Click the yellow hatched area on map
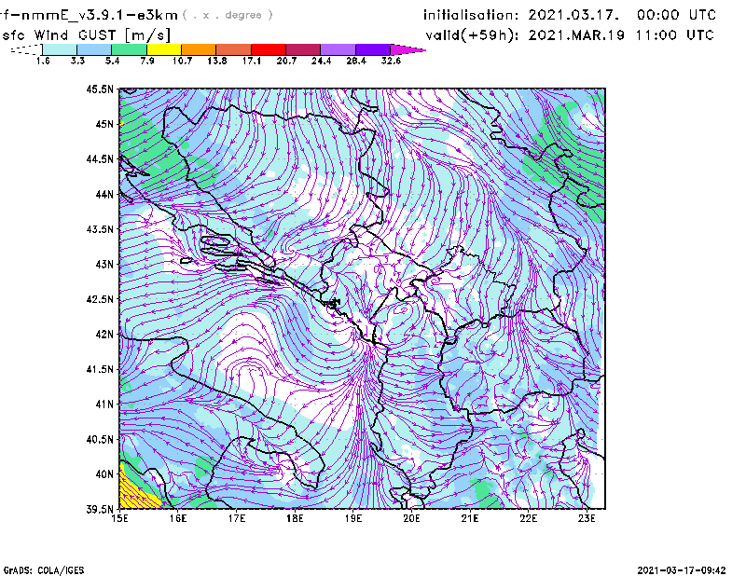Viewport: 746px width, 576px height. click(x=133, y=491)
